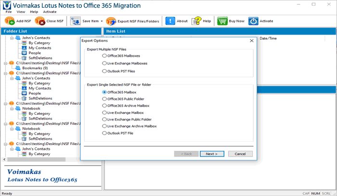The image size is (337, 196).
Task: Click second My Contacts icon
Action: point(24,88)
